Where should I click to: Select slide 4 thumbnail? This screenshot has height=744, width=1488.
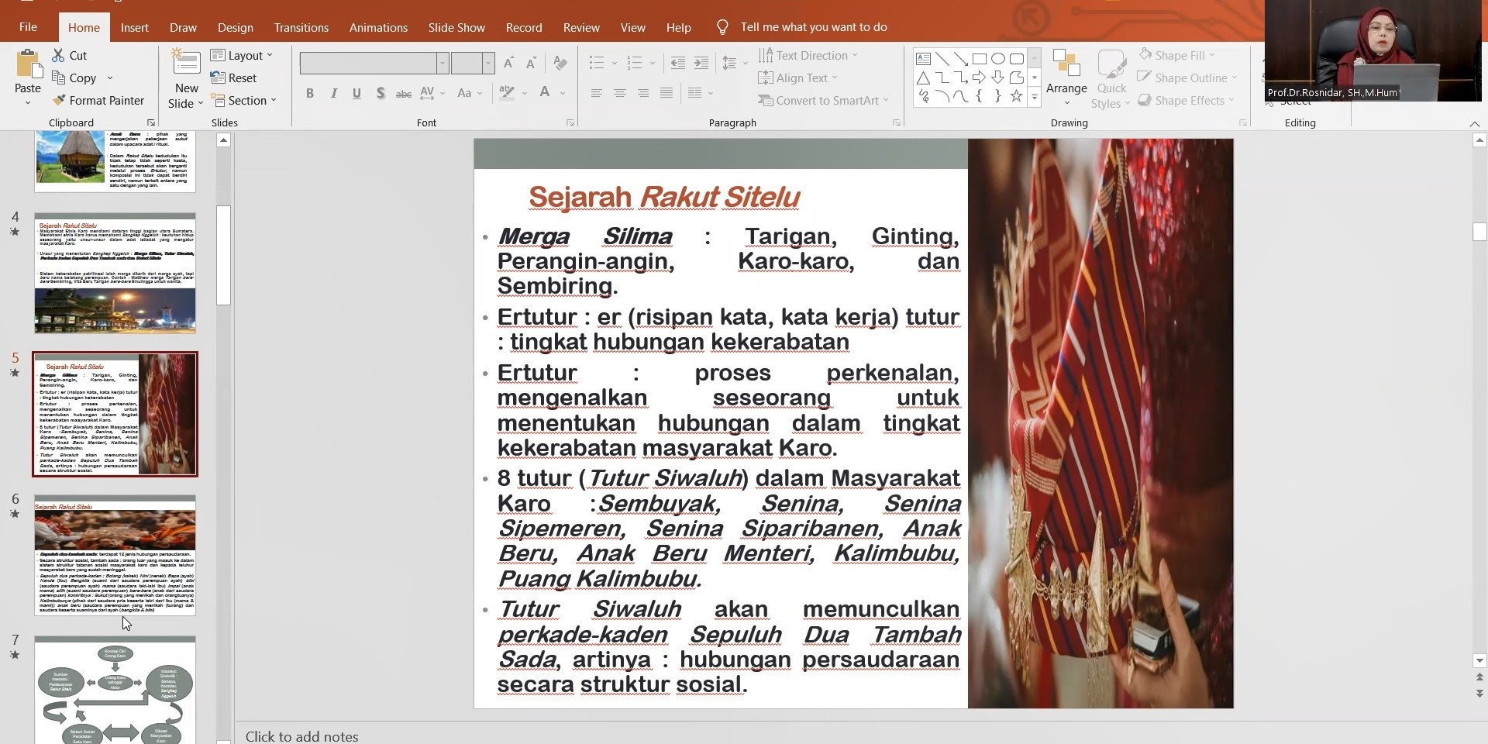point(115,273)
